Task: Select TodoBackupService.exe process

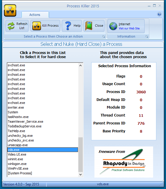Action: point(43,126)
